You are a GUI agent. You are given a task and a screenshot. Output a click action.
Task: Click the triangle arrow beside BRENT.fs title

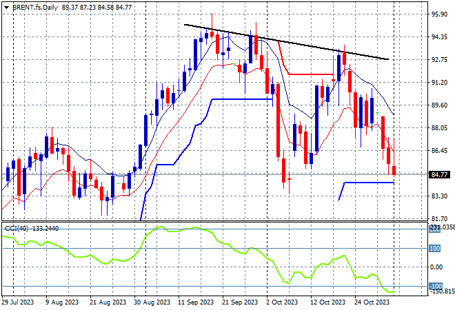point(6,8)
